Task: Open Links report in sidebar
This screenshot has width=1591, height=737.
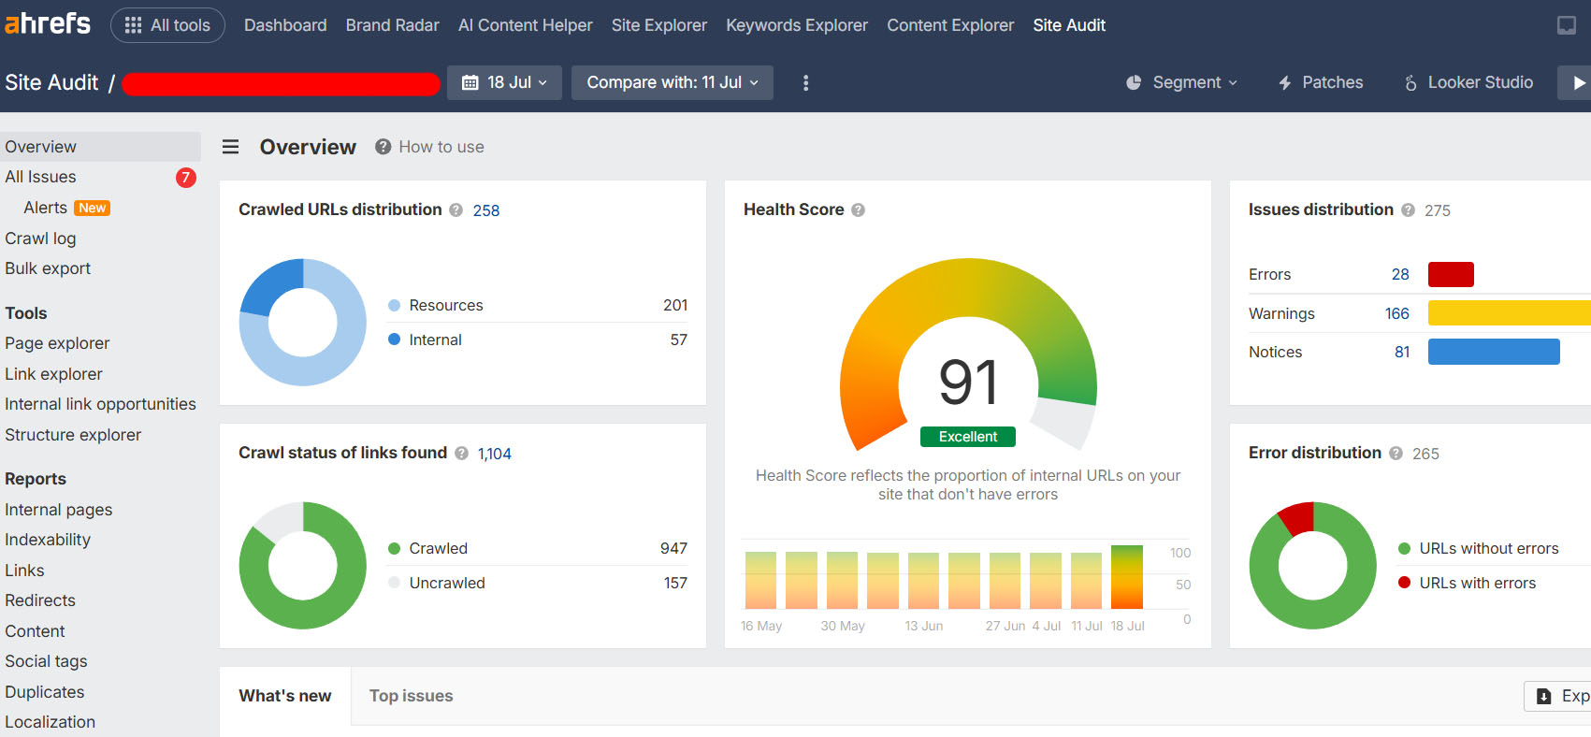Action: [24, 571]
